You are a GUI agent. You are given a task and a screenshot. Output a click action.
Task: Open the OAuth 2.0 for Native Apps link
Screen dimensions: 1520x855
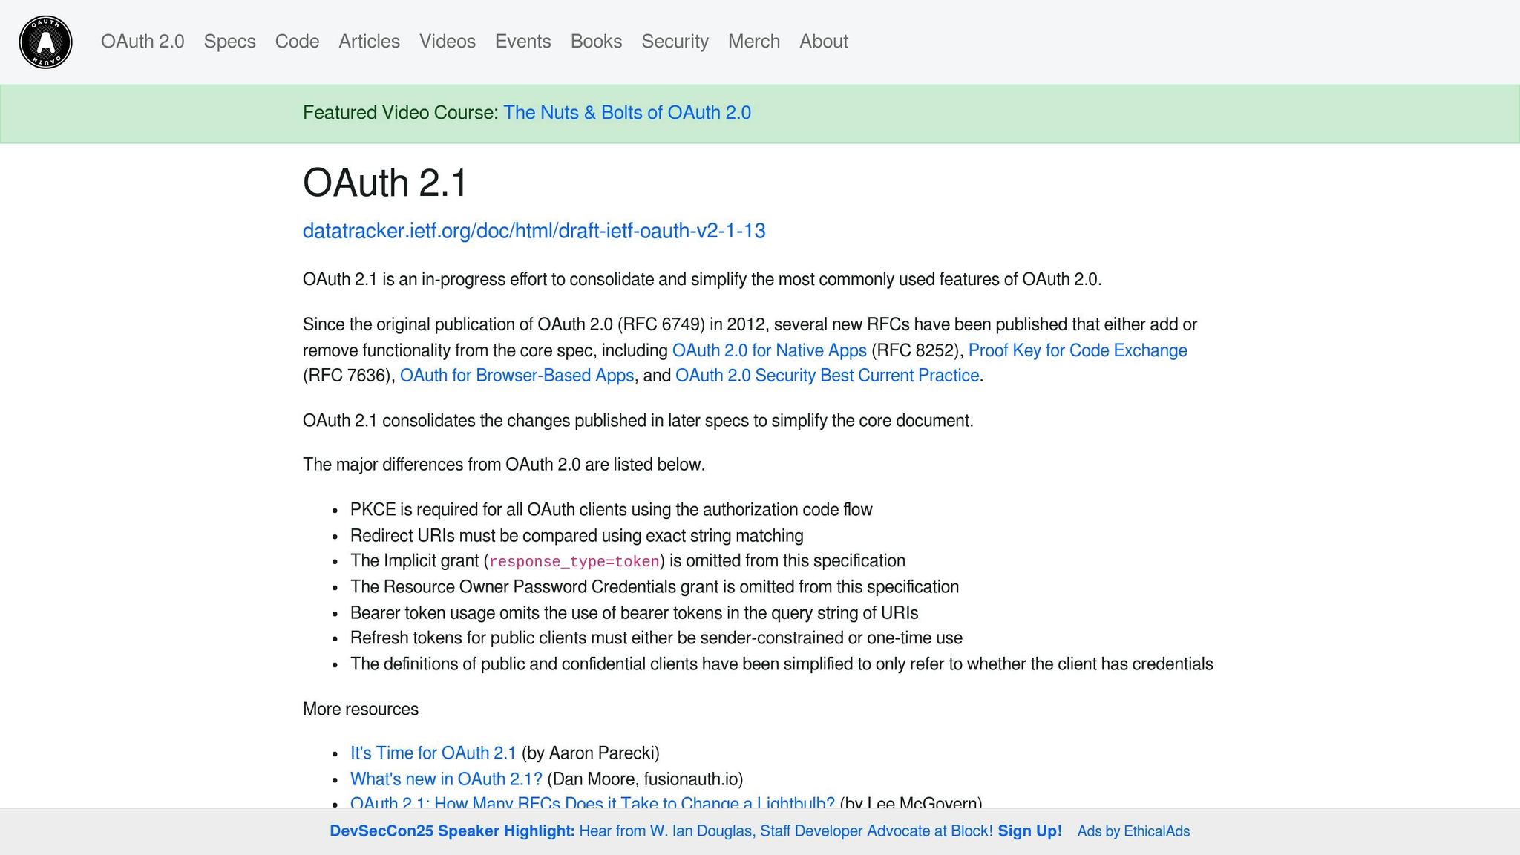coord(769,350)
